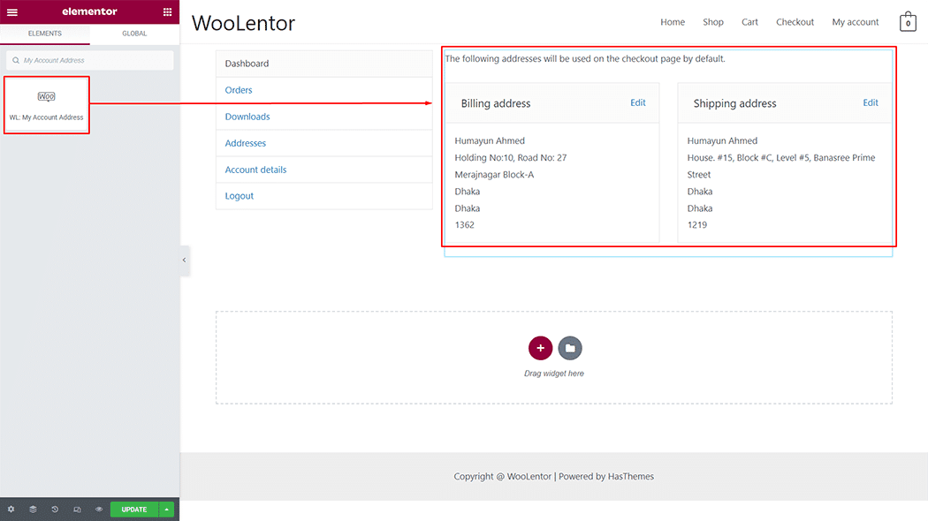928x521 pixels.
Task: Open revision history icon
Action: (55, 510)
